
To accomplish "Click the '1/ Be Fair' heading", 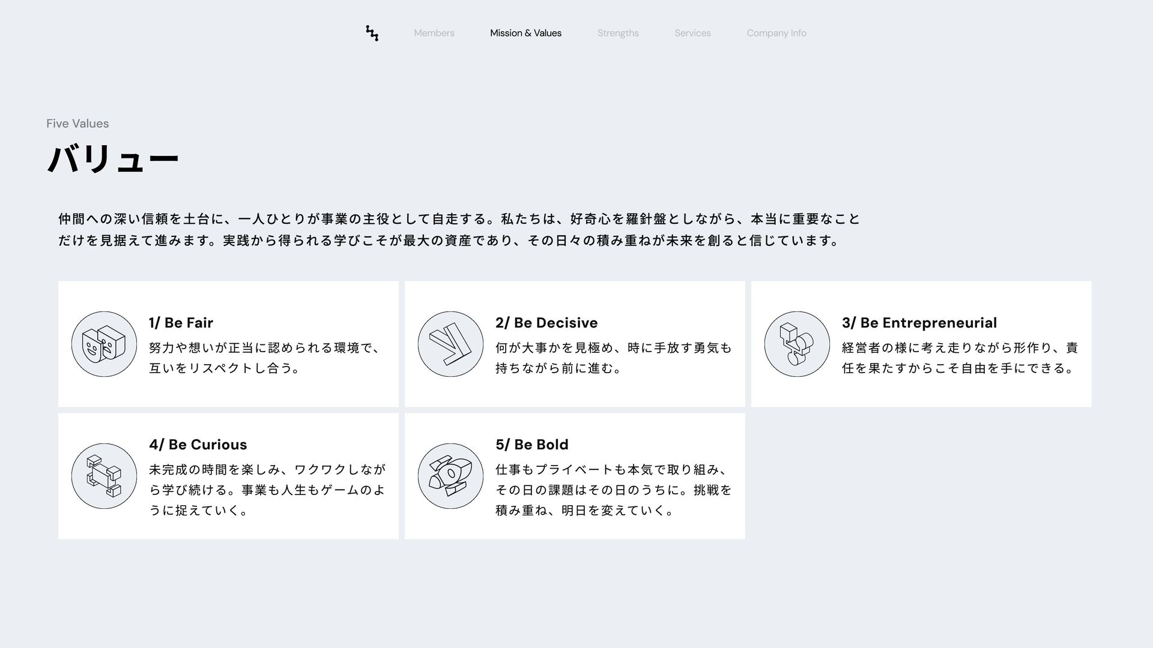I will (181, 323).
